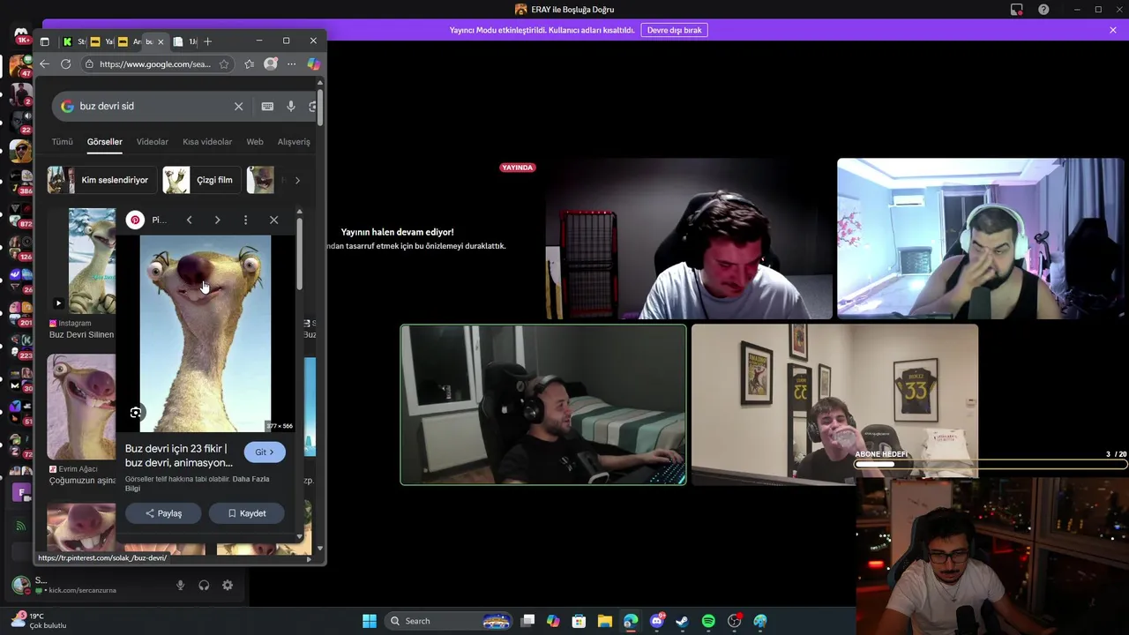Reload the Google search page
1129x635 pixels.
pyautogui.click(x=65, y=63)
